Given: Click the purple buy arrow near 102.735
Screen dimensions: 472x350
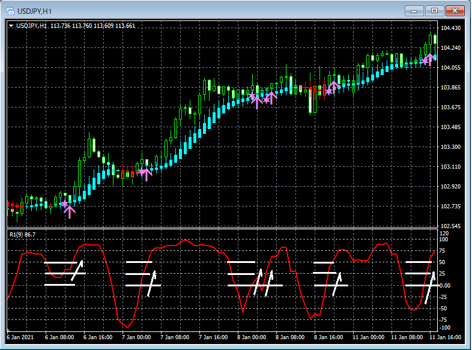Looking at the screenshot, I should [70, 211].
